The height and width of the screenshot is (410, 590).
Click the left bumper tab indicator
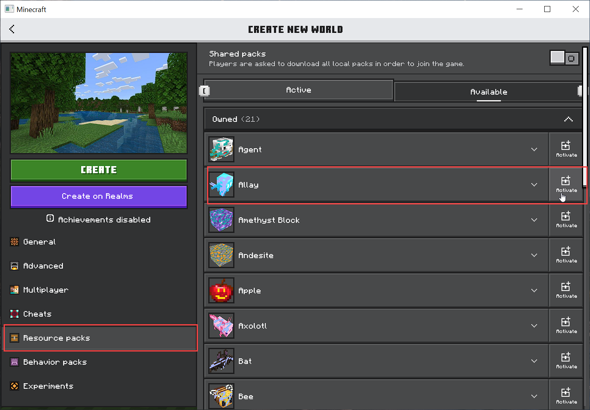click(204, 91)
